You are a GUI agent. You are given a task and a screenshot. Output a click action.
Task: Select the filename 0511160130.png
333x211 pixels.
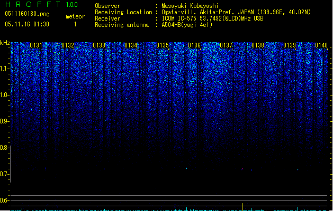(x=27, y=14)
